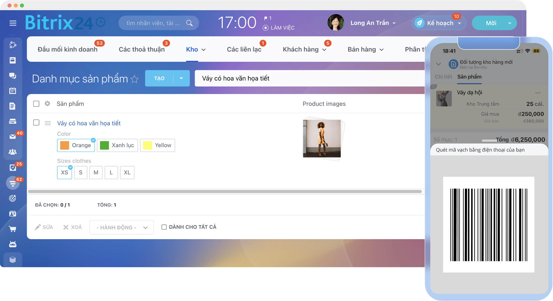Viewport: 553px width, 301px height.
Task: Open the drive sidebar icon
Action: tap(13, 121)
